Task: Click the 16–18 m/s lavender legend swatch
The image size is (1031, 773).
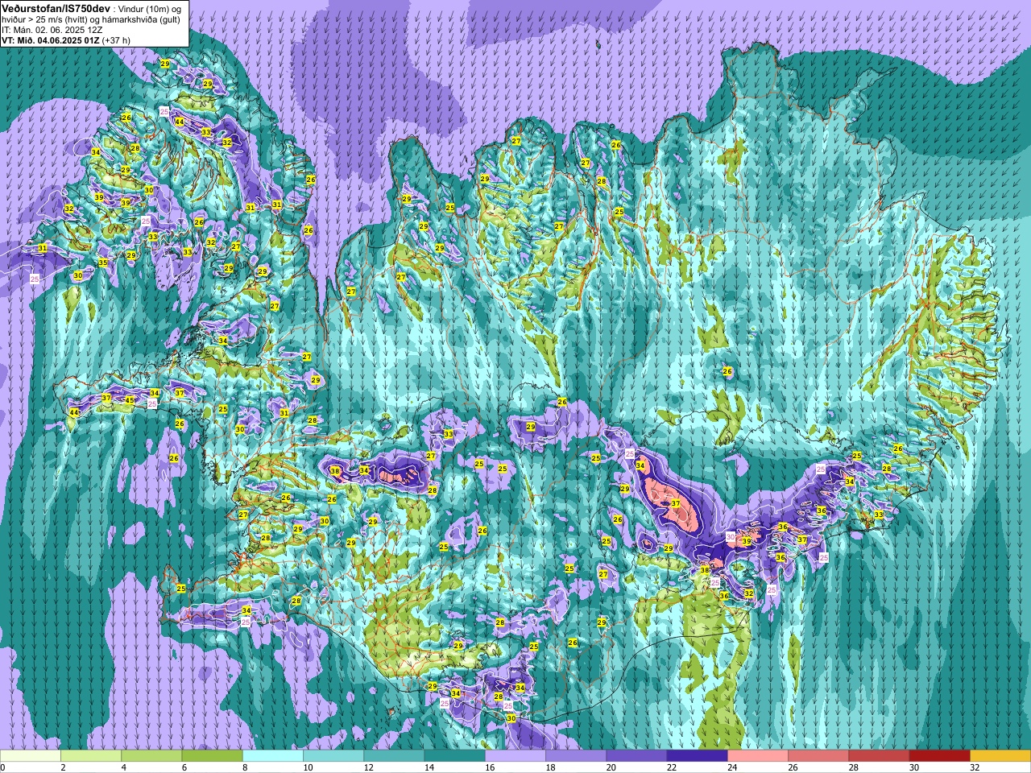Action: [x=515, y=756]
